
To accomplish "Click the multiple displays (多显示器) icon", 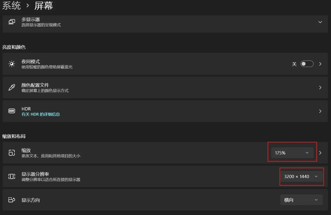I will click(12, 22).
